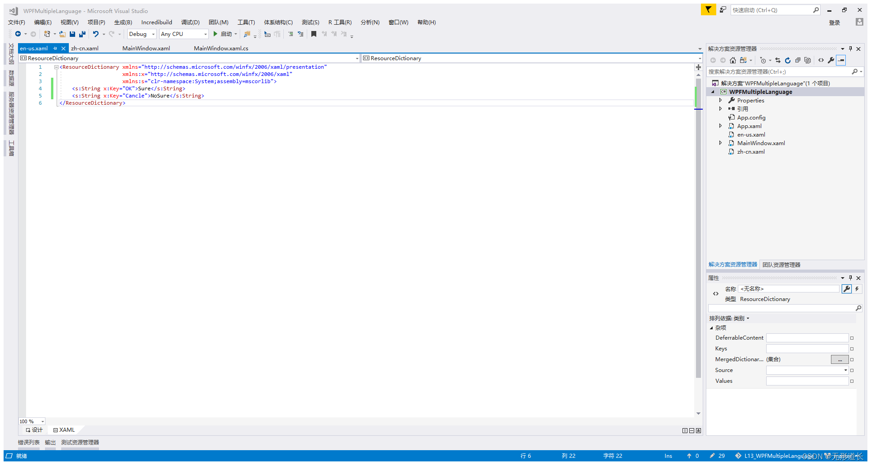The image size is (871, 465).
Task: Click the MergedDictionaries ellipsis button
Action: [840, 359]
